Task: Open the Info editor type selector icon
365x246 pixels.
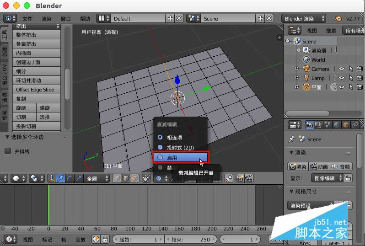Action: pos(10,18)
